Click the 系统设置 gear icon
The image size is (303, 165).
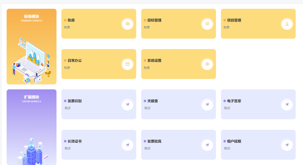point(207,64)
